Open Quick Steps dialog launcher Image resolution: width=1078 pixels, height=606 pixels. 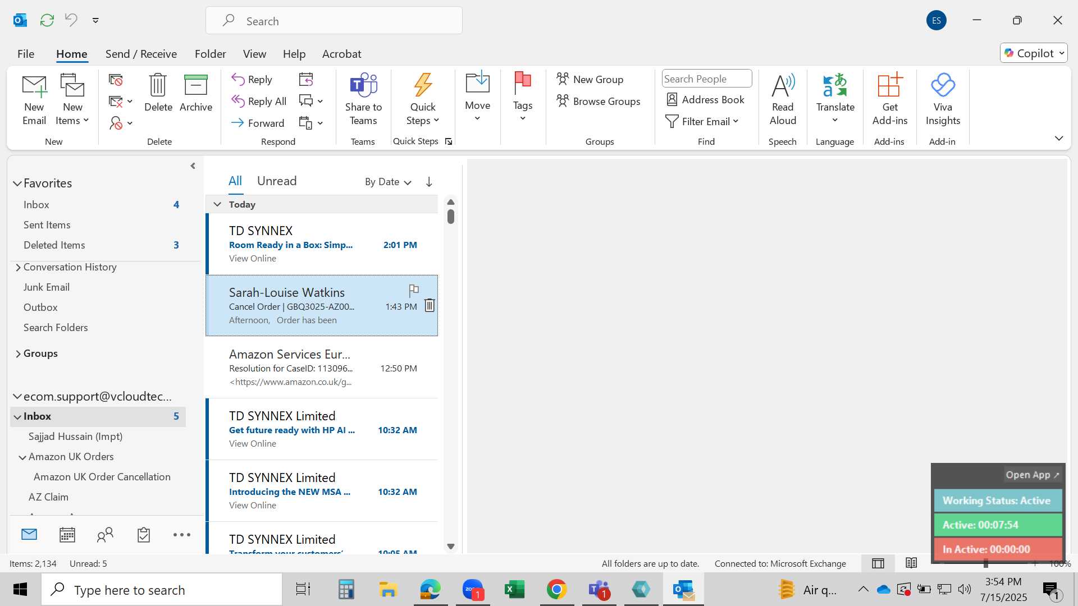(x=449, y=141)
